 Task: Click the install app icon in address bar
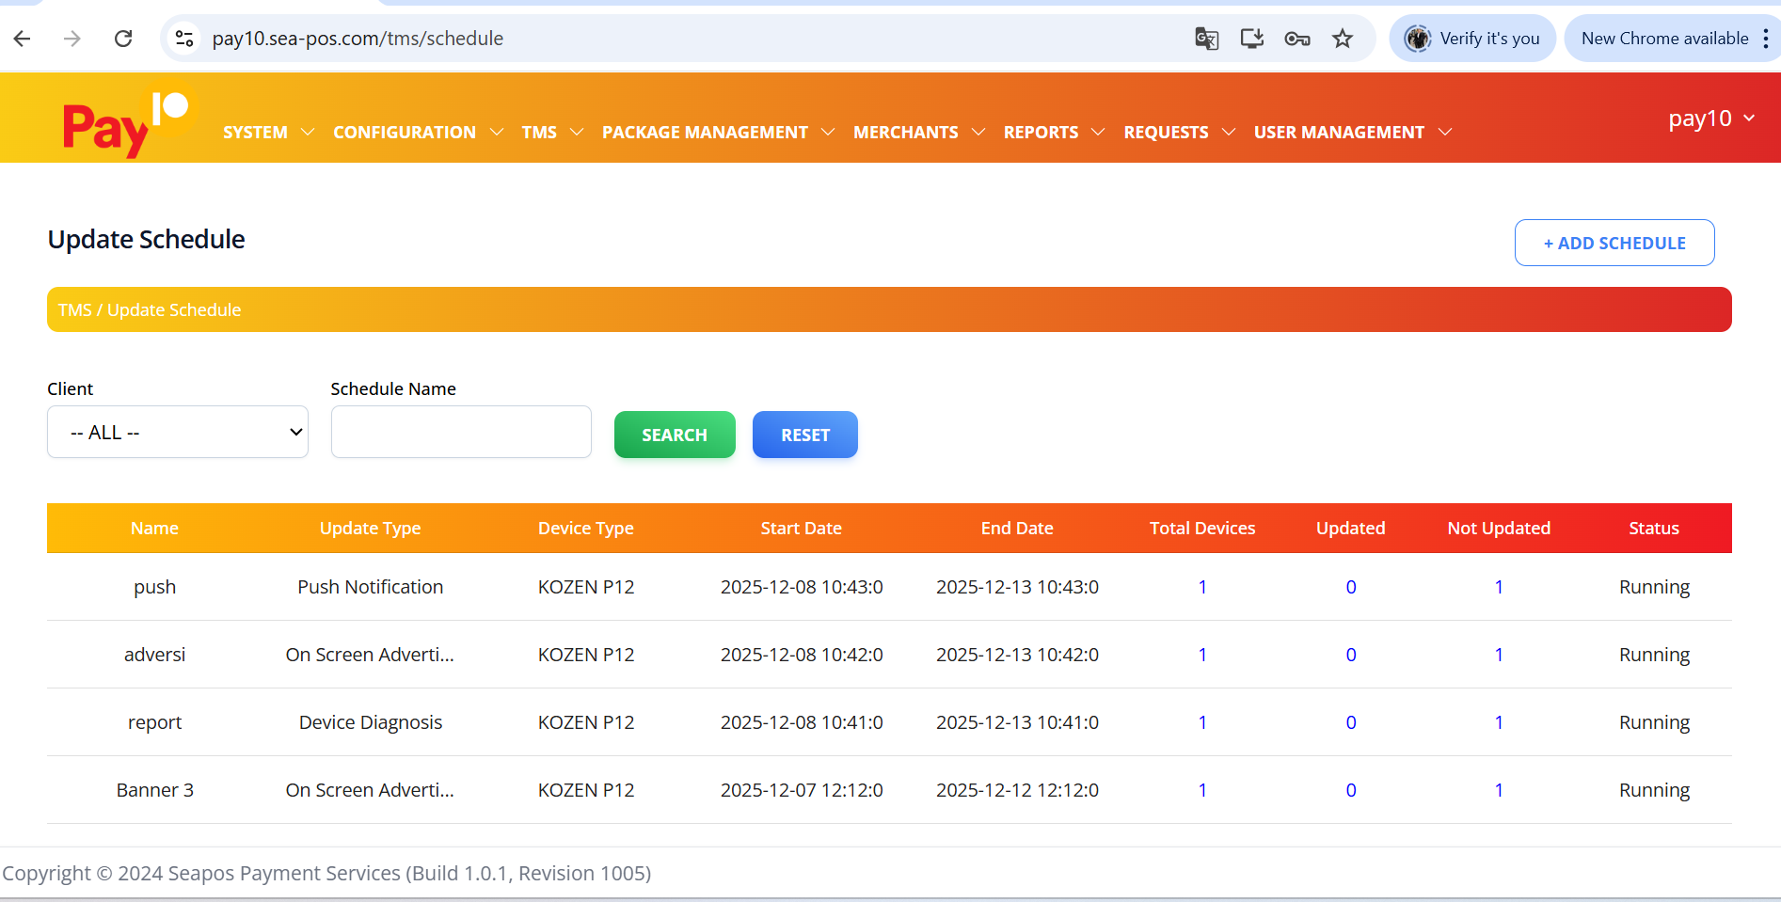coord(1251,39)
